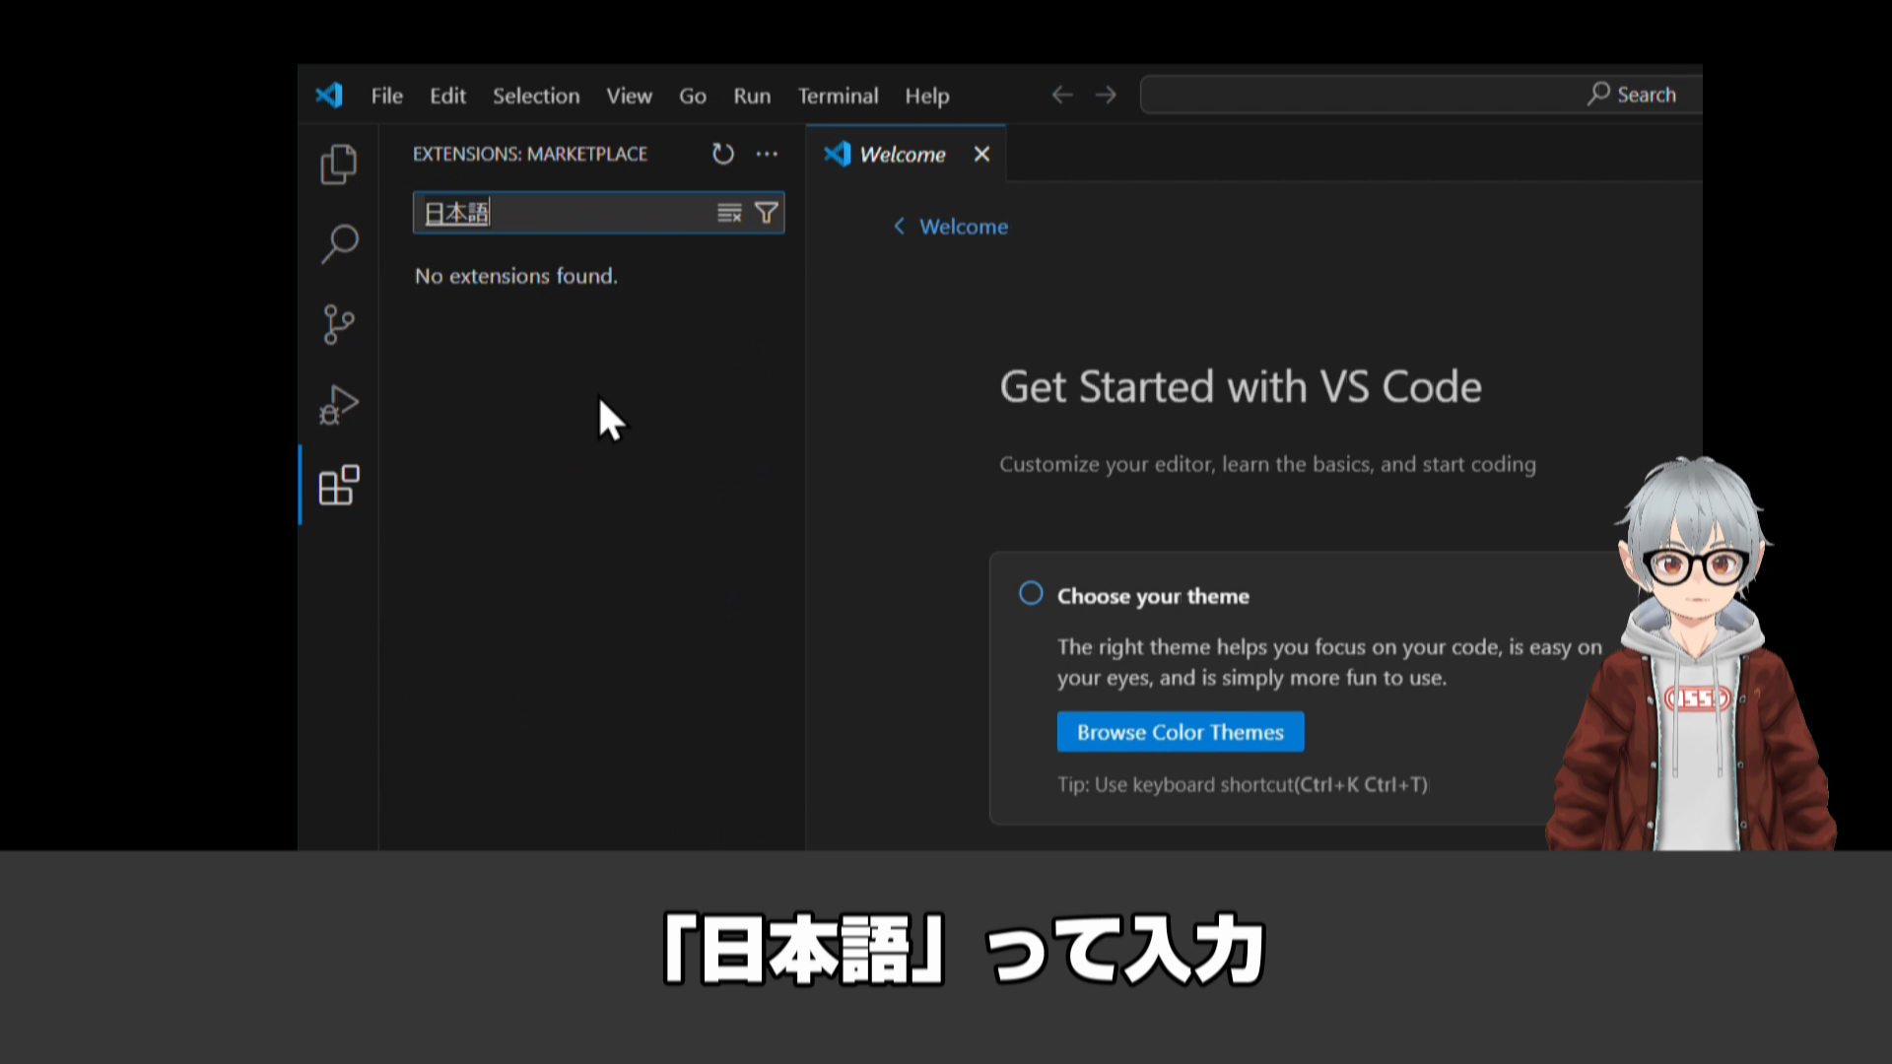This screenshot has height=1064, width=1892.
Task: Select the Choose your theme radio button
Action: point(1031,593)
